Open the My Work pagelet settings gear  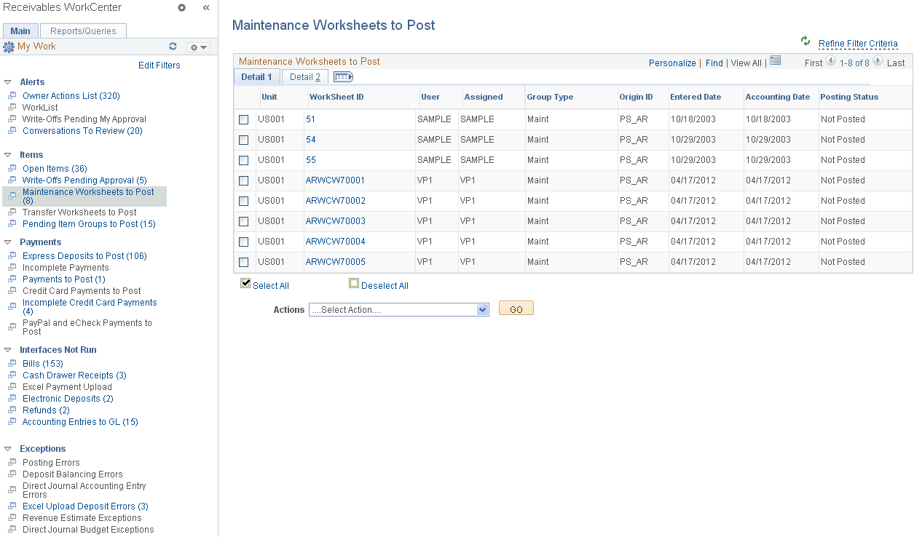pyautogui.click(x=195, y=45)
